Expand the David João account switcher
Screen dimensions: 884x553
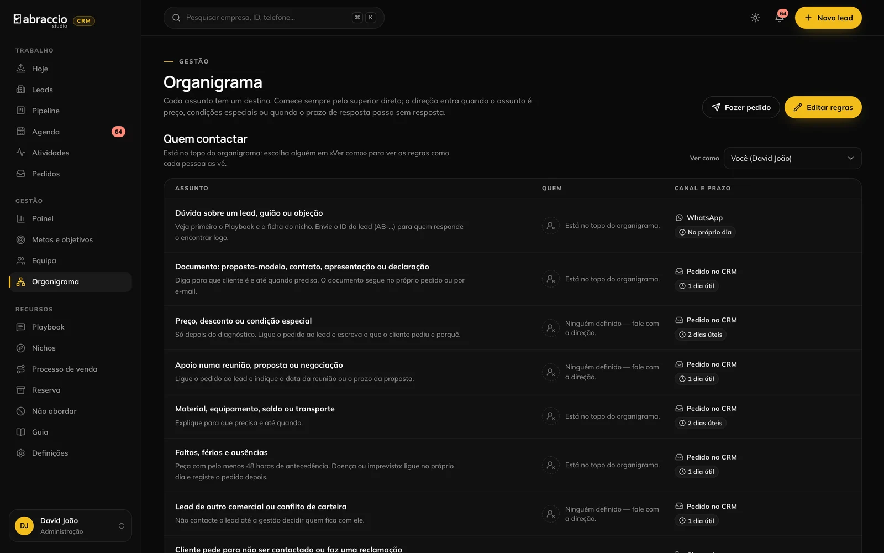[70, 525]
